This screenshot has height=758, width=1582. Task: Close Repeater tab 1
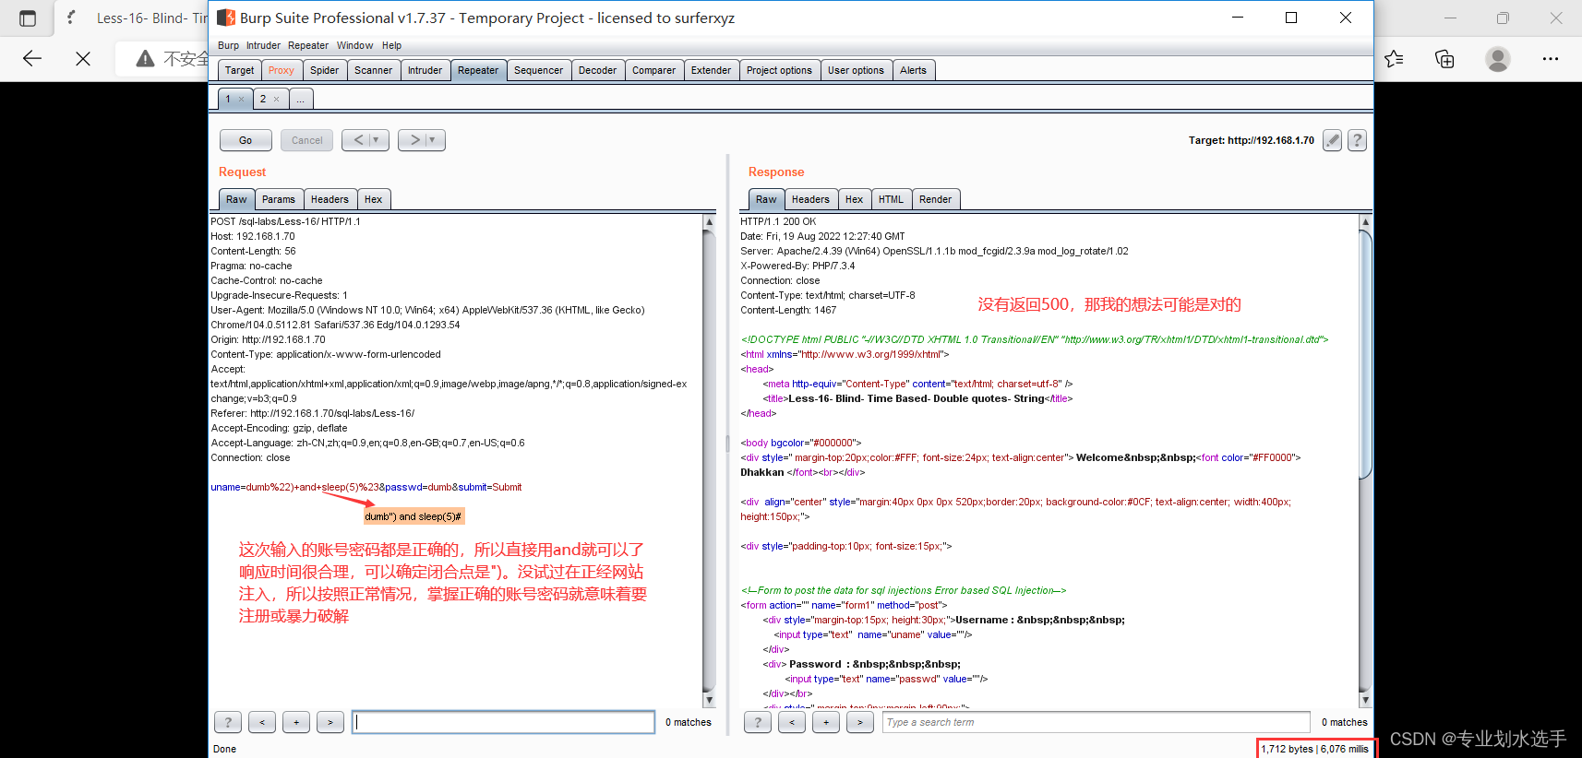(242, 100)
